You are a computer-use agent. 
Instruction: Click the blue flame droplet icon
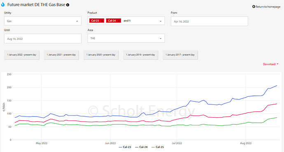click(x=3, y=5)
